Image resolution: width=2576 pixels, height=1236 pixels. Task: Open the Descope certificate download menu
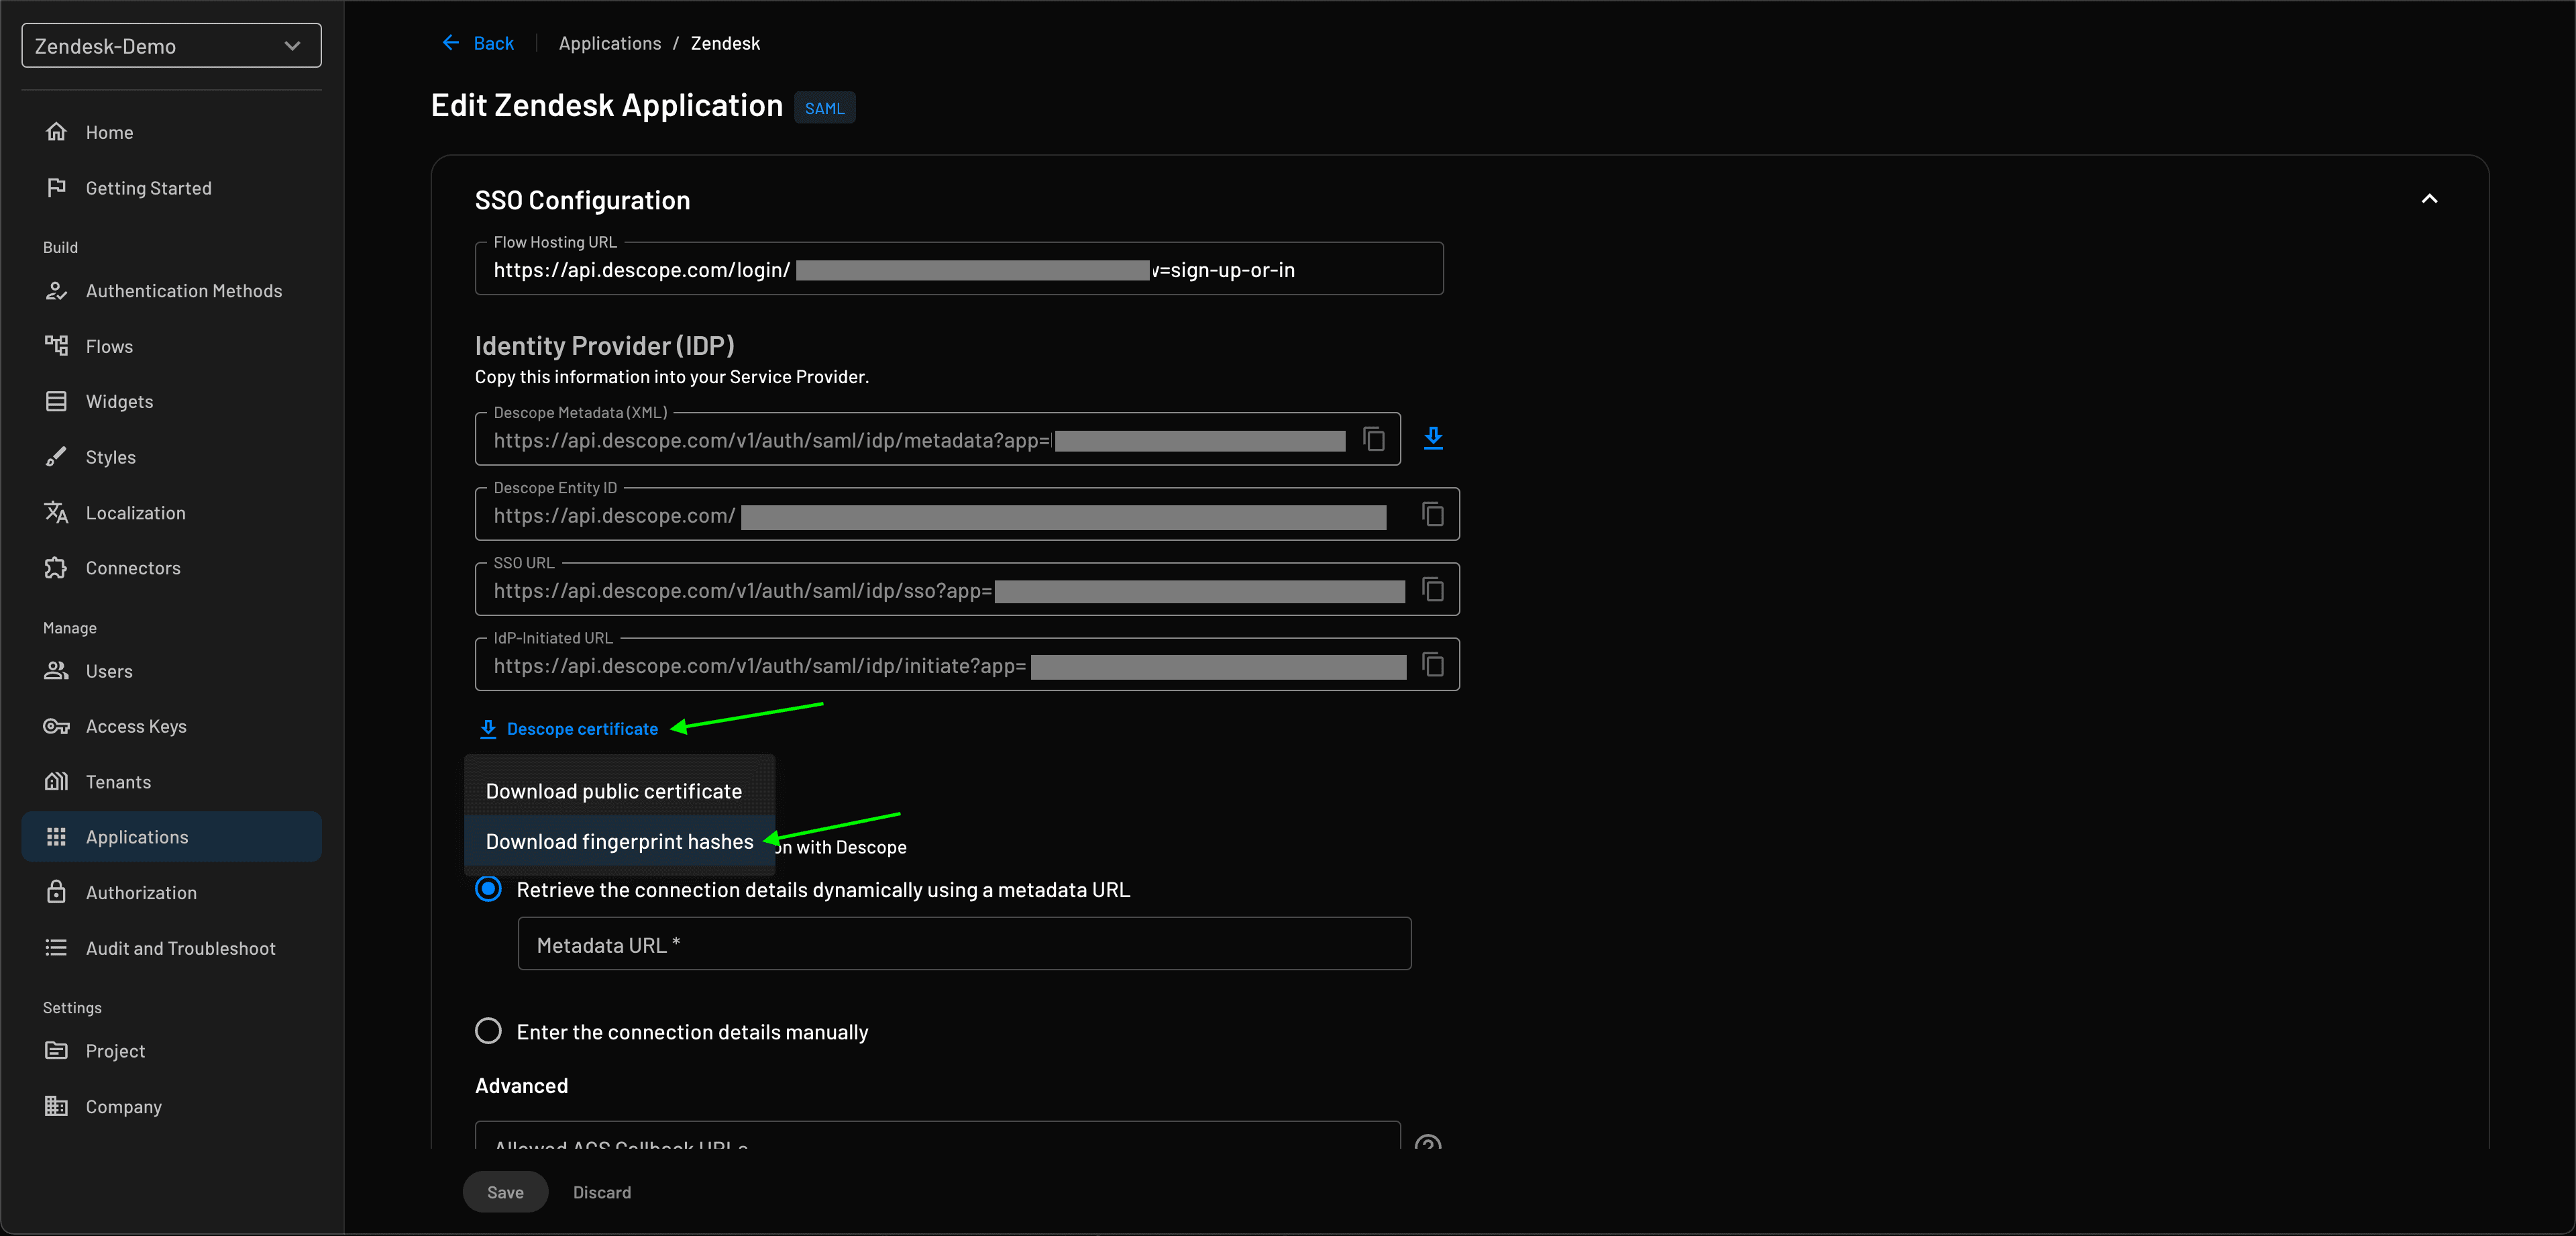pos(581,728)
